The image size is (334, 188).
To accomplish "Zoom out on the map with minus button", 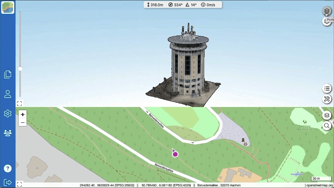I will pos(23,122).
